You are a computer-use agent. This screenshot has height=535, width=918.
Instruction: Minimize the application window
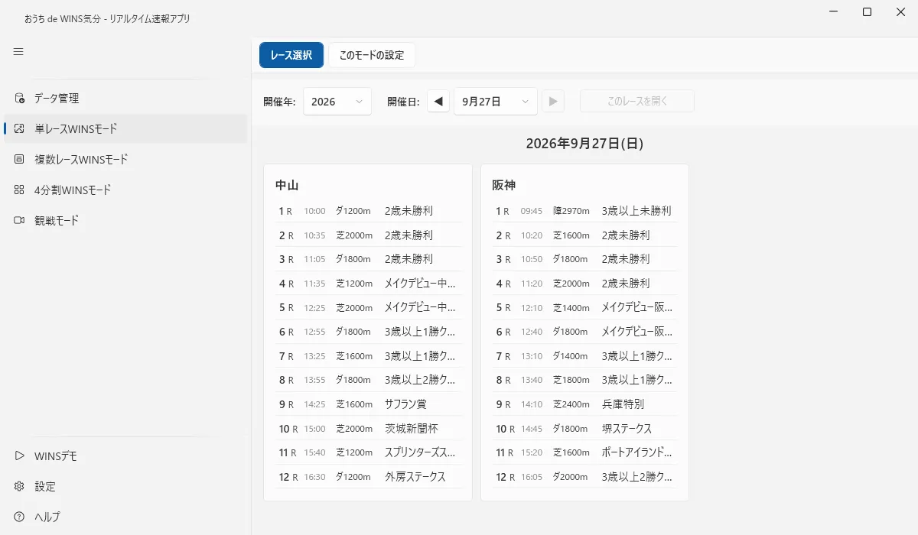(832, 12)
